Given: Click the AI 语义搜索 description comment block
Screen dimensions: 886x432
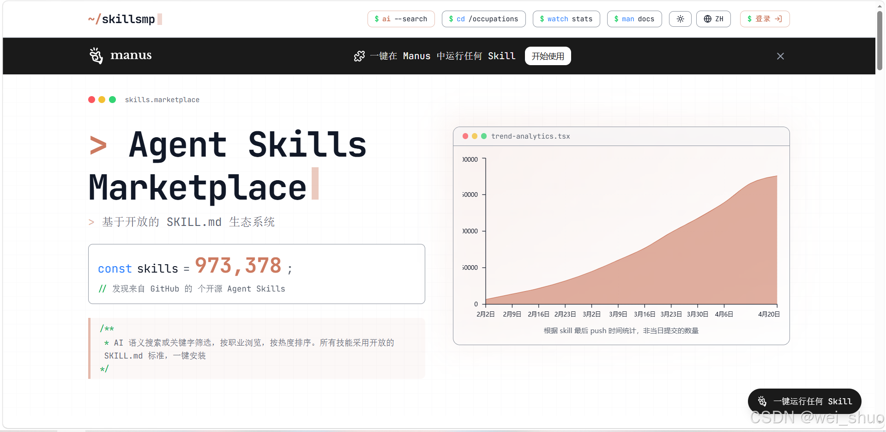Looking at the screenshot, I should pos(257,348).
